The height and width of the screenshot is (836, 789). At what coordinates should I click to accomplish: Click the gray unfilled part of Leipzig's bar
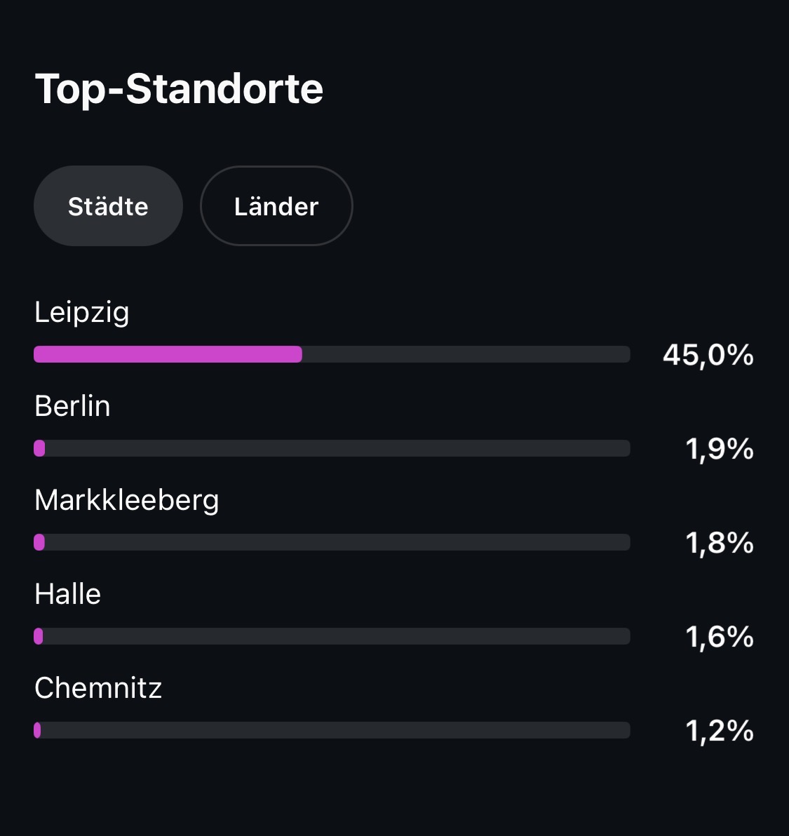pos(466,354)
